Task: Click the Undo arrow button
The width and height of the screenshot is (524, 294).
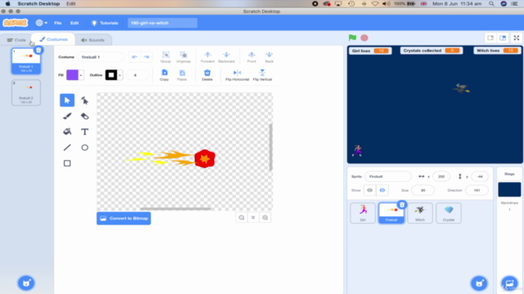Action: pyautogui.click(x=134, y=57)
